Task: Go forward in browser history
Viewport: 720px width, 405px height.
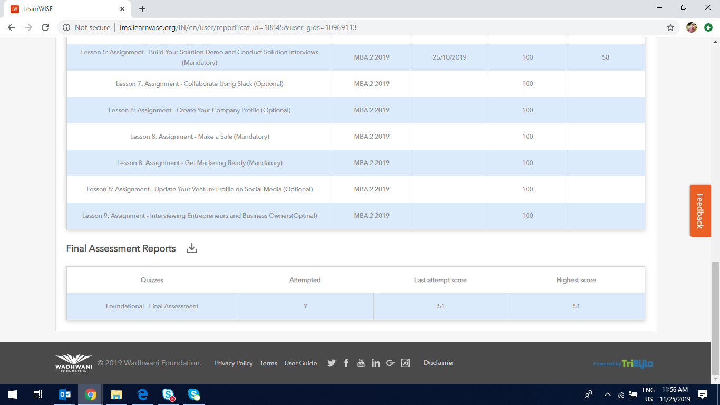Action: pyautogui.click(x=28, y=27)
